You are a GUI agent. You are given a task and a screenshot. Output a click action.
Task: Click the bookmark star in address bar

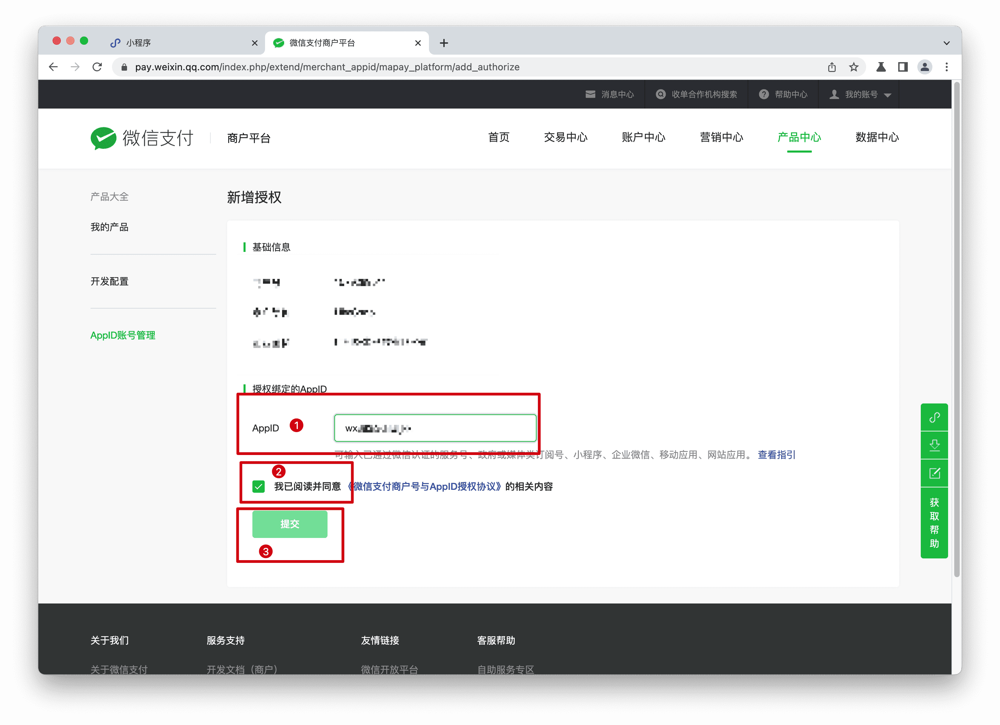pos(854,67)
